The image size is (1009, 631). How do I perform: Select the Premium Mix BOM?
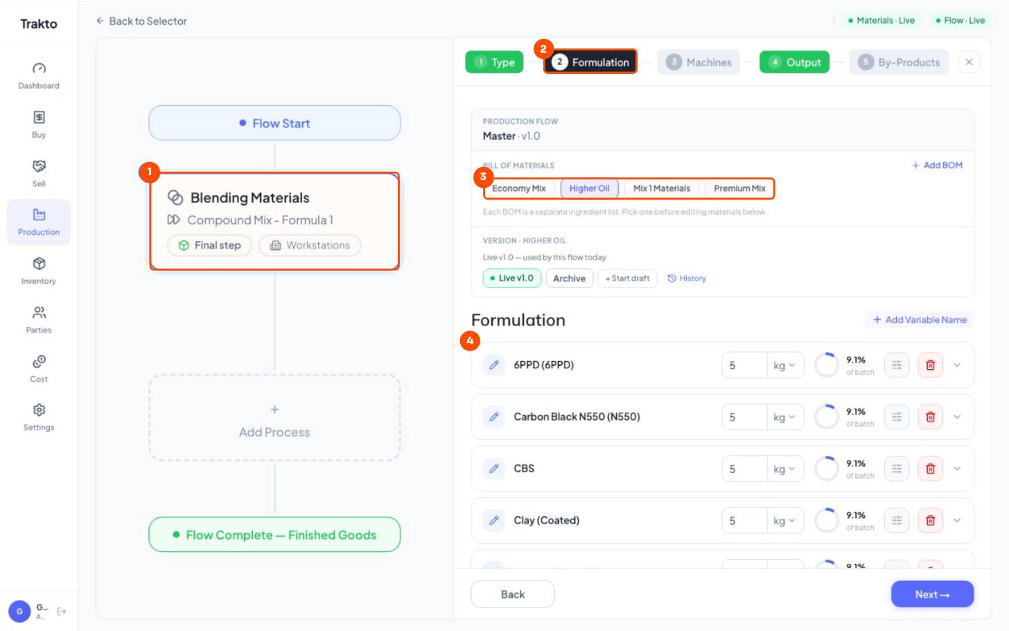(x=739, y=188)
